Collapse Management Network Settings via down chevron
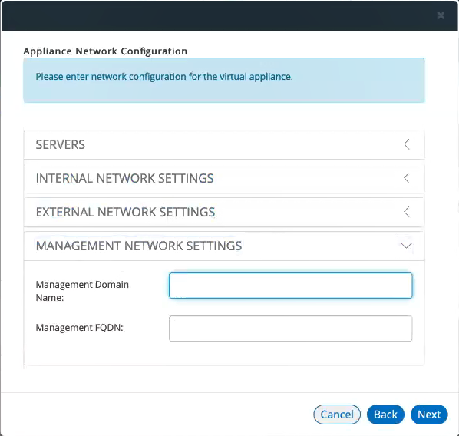This screenshot has width=459, height=436. [406, 246]
